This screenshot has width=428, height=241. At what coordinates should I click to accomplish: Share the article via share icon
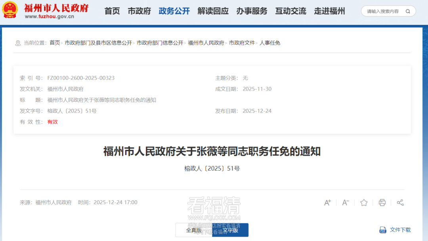coord(400,203)
